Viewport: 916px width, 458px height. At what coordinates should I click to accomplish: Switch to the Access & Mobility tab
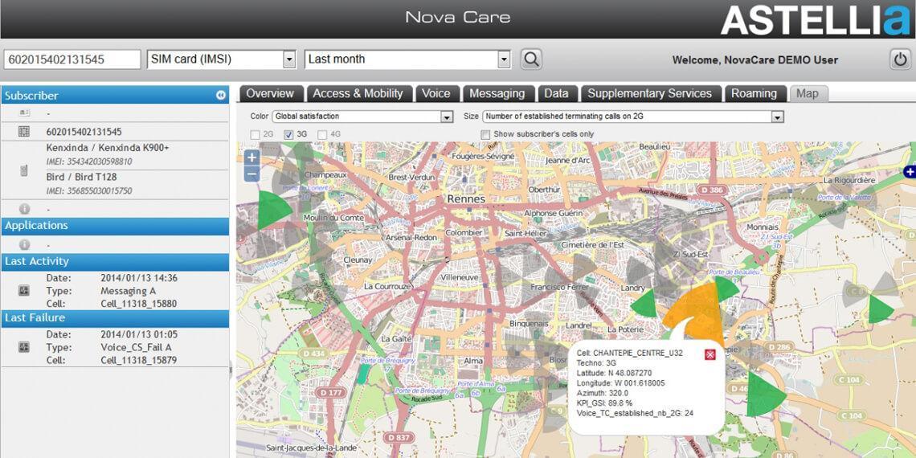tap(358, 93)
